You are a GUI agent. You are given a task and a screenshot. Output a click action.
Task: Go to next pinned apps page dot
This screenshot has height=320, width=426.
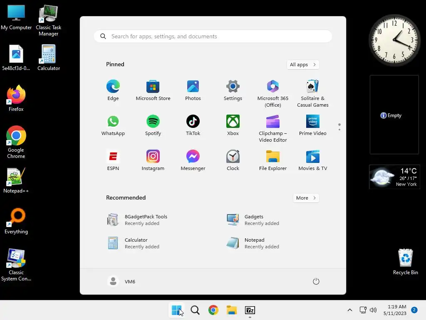(x=339, y=130)
